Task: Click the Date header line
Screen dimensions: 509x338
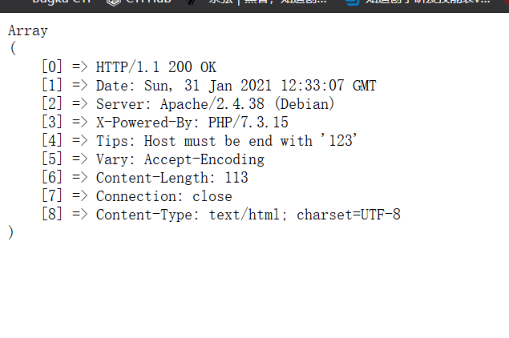Action: pos(236,86)
